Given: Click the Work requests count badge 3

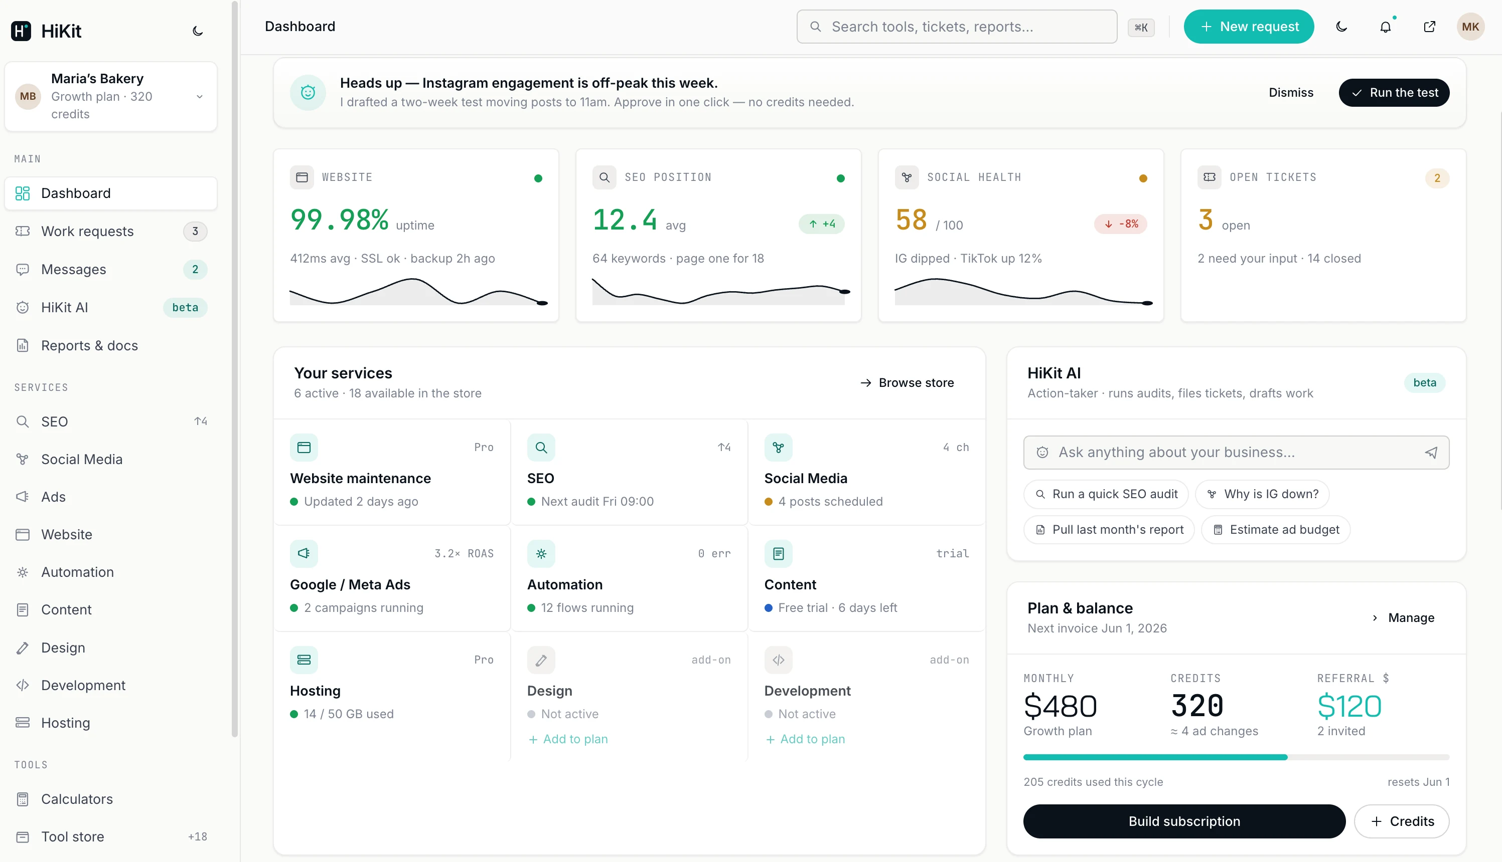Looking at the screenshot, I should 195,231.
